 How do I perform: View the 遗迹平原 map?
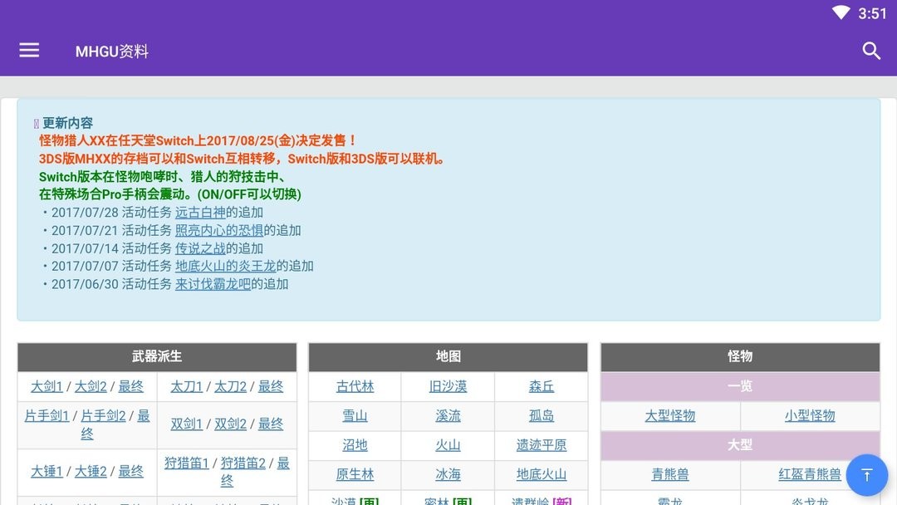(x=542, y=445)
